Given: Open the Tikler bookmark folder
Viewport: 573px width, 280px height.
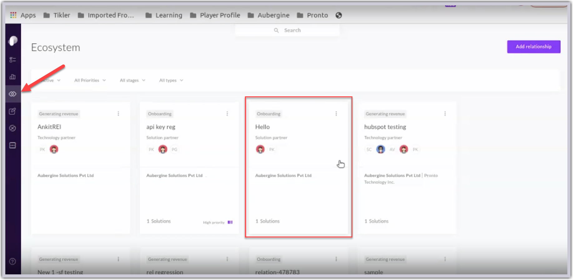Looking at the screenshot, I should click(x=57, y=15).
